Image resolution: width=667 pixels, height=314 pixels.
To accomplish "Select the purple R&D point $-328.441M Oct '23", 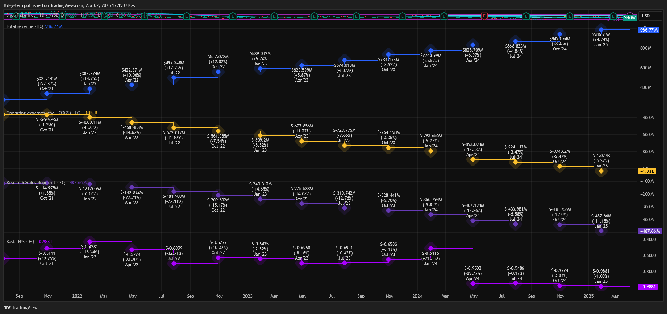I will point(389,210).
